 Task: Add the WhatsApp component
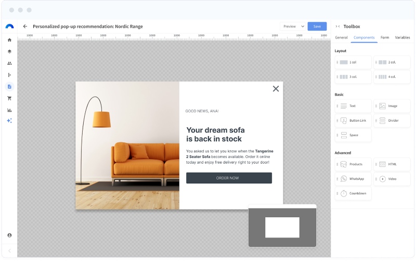353,179
